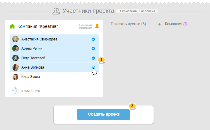Click the participants icon near Участники проекта
This screenshot has width=210, height=130.
pyautogui.click(x=56, y=11)
